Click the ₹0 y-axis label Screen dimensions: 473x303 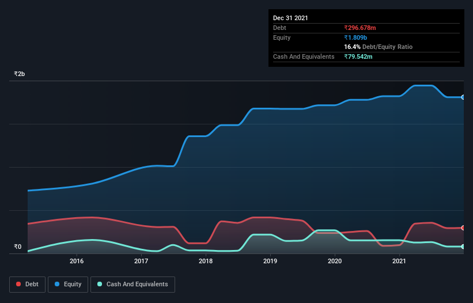point(18,247)
